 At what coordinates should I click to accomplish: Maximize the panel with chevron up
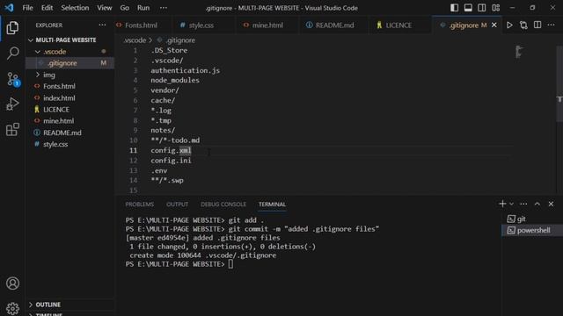pos(537,204)
